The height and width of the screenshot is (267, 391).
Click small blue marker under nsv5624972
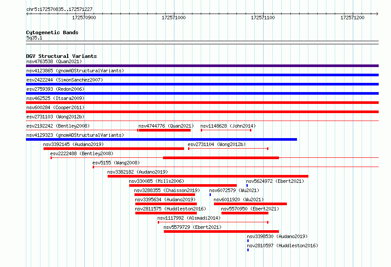coord(247,185)
